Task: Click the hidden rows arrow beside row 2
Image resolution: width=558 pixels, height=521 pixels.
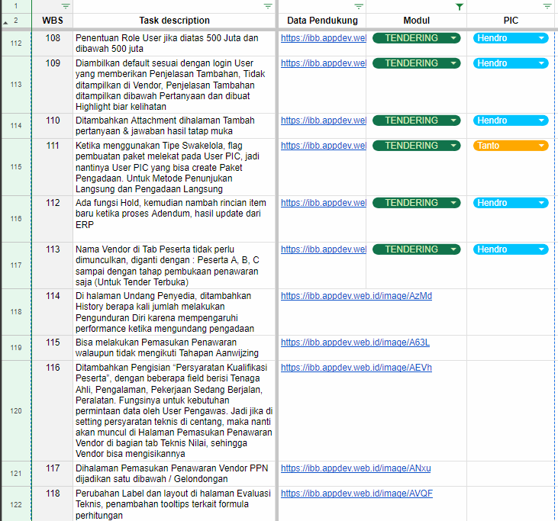Action: [x=6, y=21]
